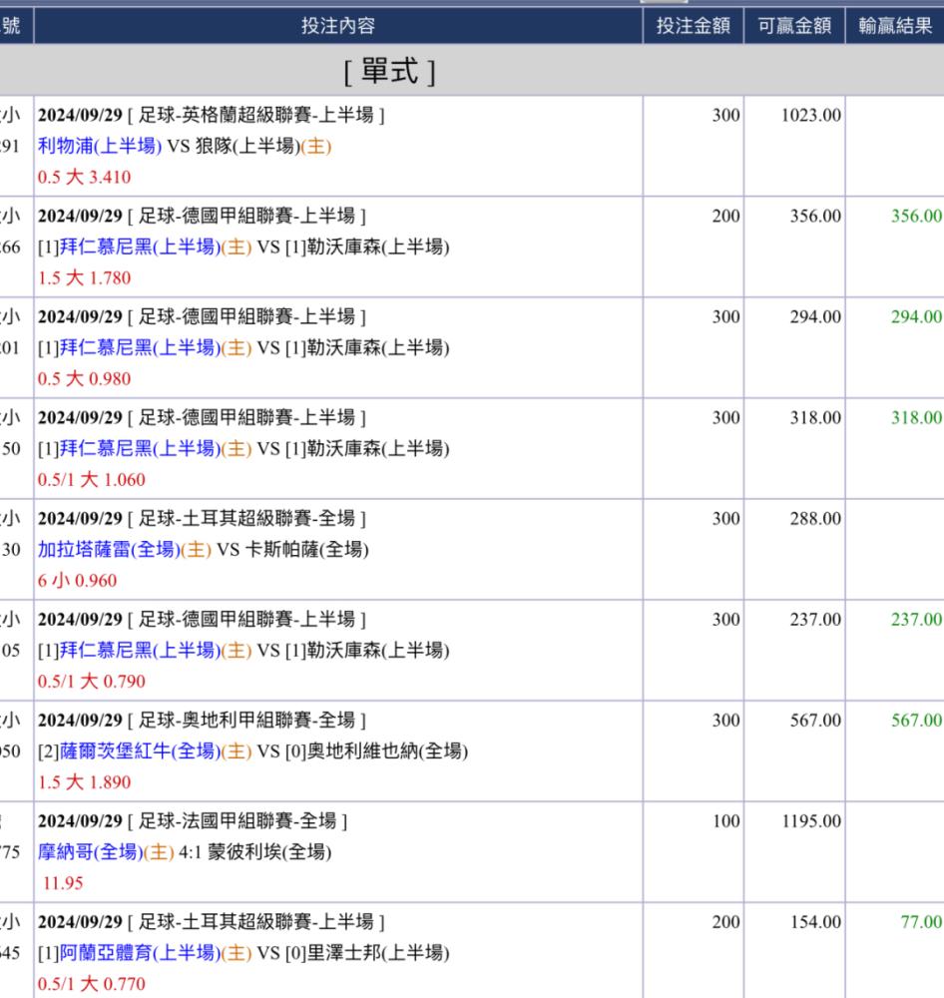
Task: Click opponent text 卡斯帕薩(全場)
Action: coord(306,549)
